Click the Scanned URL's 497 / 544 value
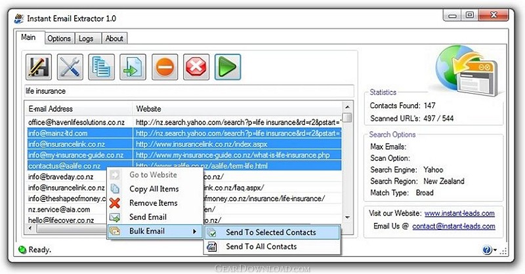 (x=438, y=119)
